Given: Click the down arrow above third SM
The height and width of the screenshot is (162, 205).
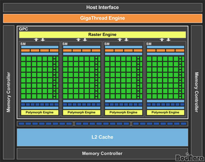Looking at the screenshot, I should click(x=127, y=40).
